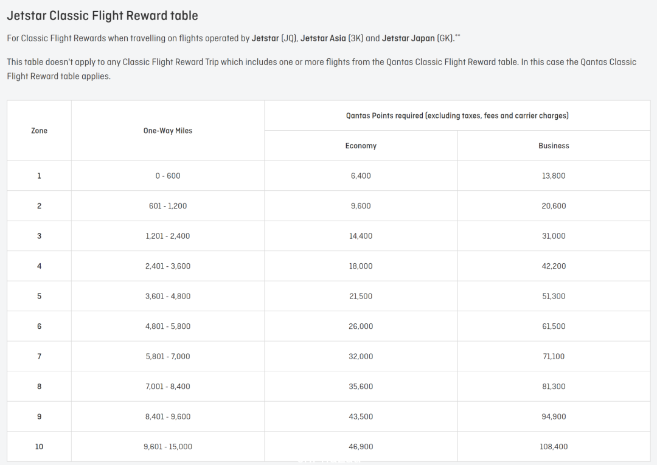
Task: Select the '7,001 - 8,400' miles cell
Action: pos(168,387)
